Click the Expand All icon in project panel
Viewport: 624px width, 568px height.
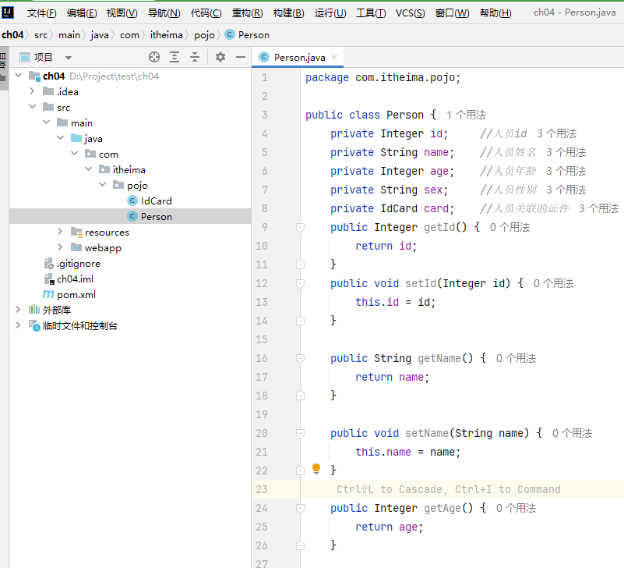coord(175,57)
